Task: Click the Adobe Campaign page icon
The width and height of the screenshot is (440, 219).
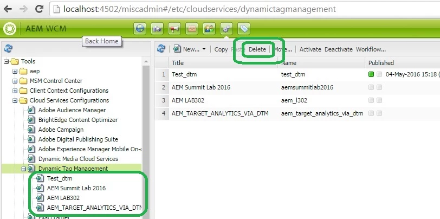Action: coord(31,130)
